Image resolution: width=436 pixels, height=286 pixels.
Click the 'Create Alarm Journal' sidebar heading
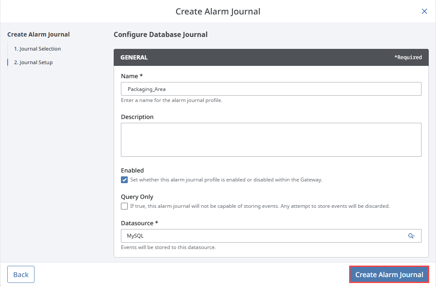point(38,34)
